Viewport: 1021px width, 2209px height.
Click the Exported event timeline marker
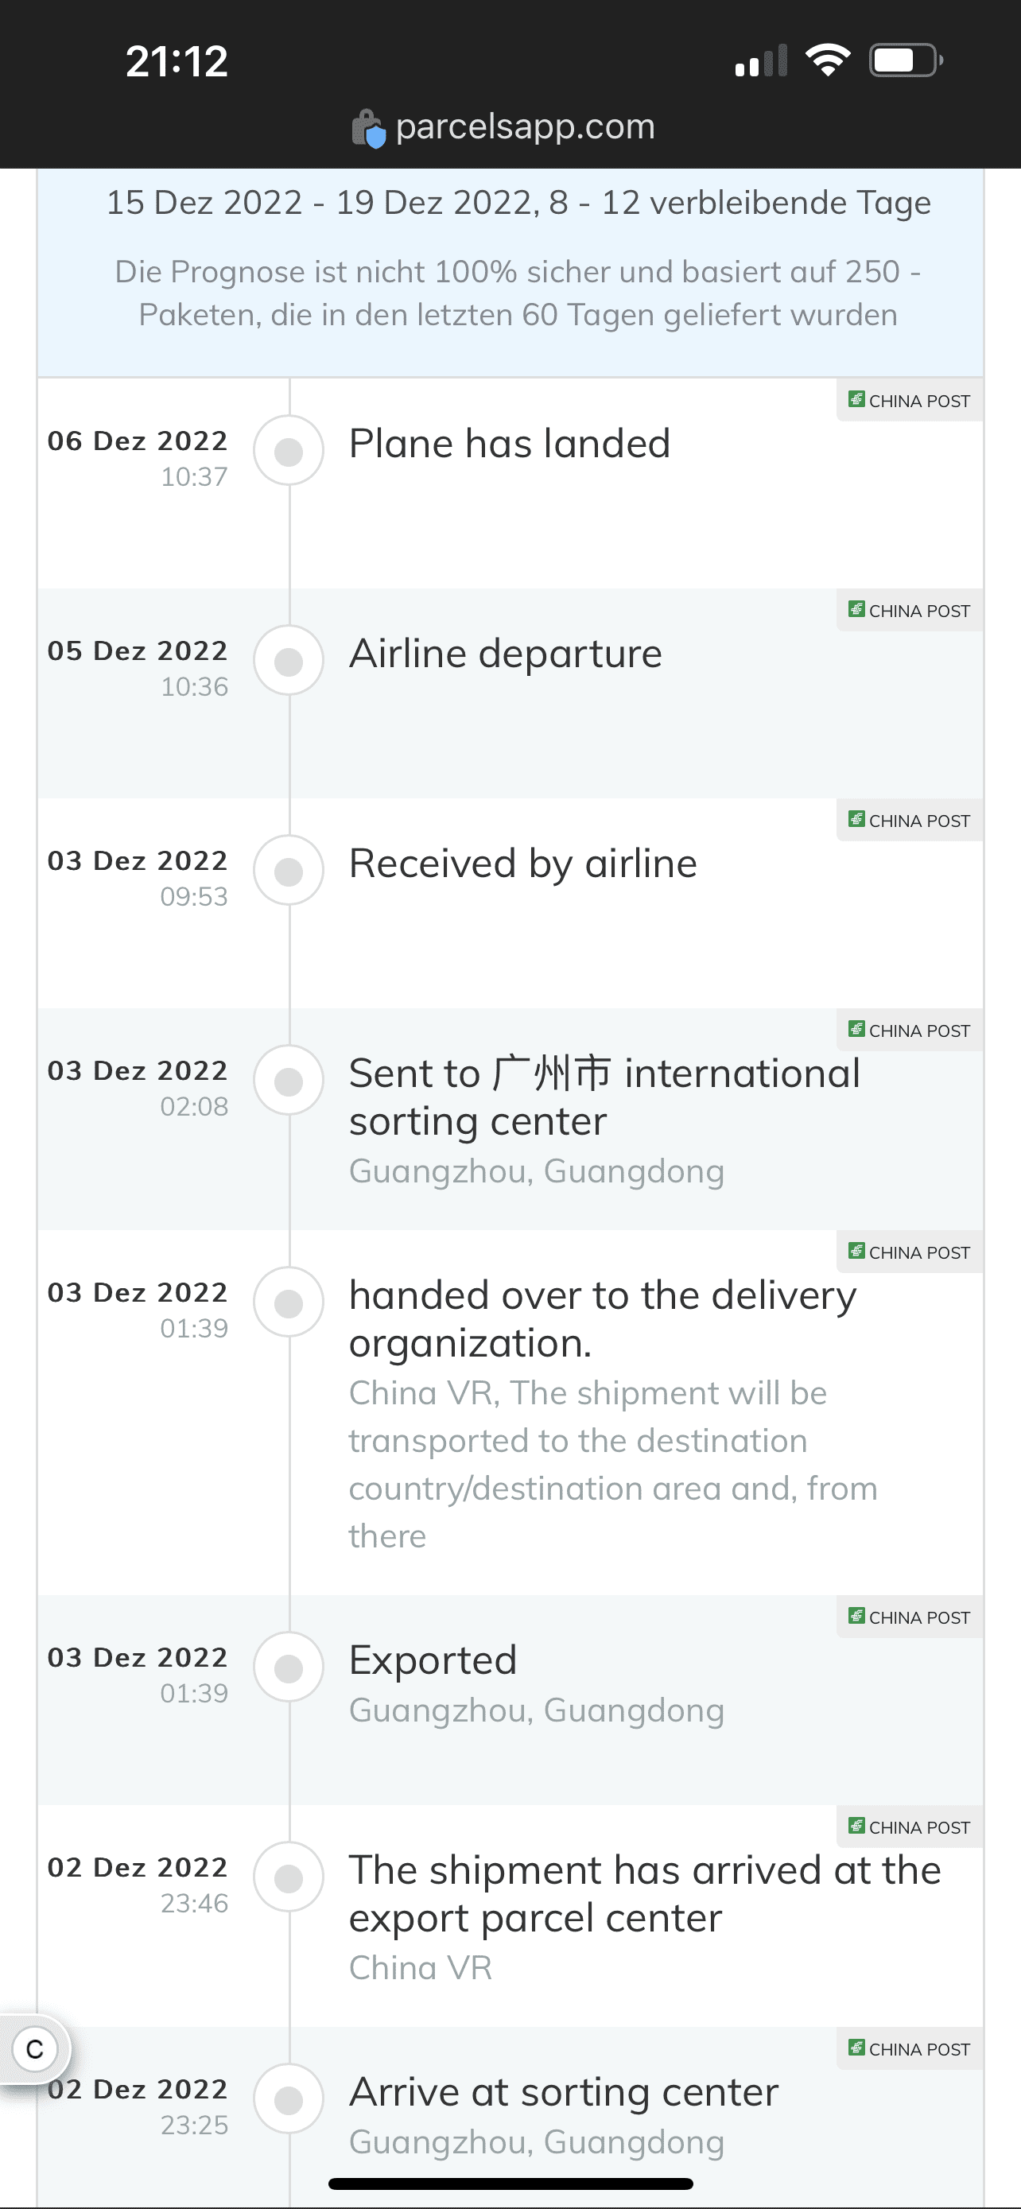[289, 1667]
